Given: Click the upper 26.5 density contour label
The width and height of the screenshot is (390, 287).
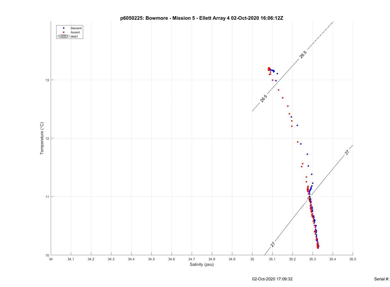Looking at the screenshot, I should pos(303,54).
